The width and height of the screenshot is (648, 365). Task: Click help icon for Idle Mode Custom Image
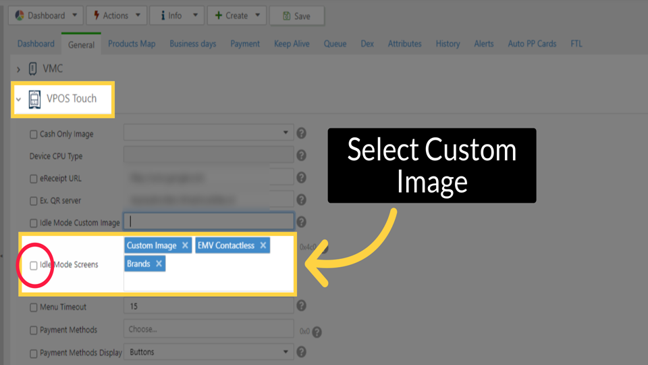click(x=302, y=222)
